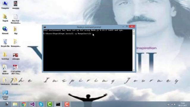
Task: Open the Shortcut folder icon above Control Panel row
Action: [5, 69]
